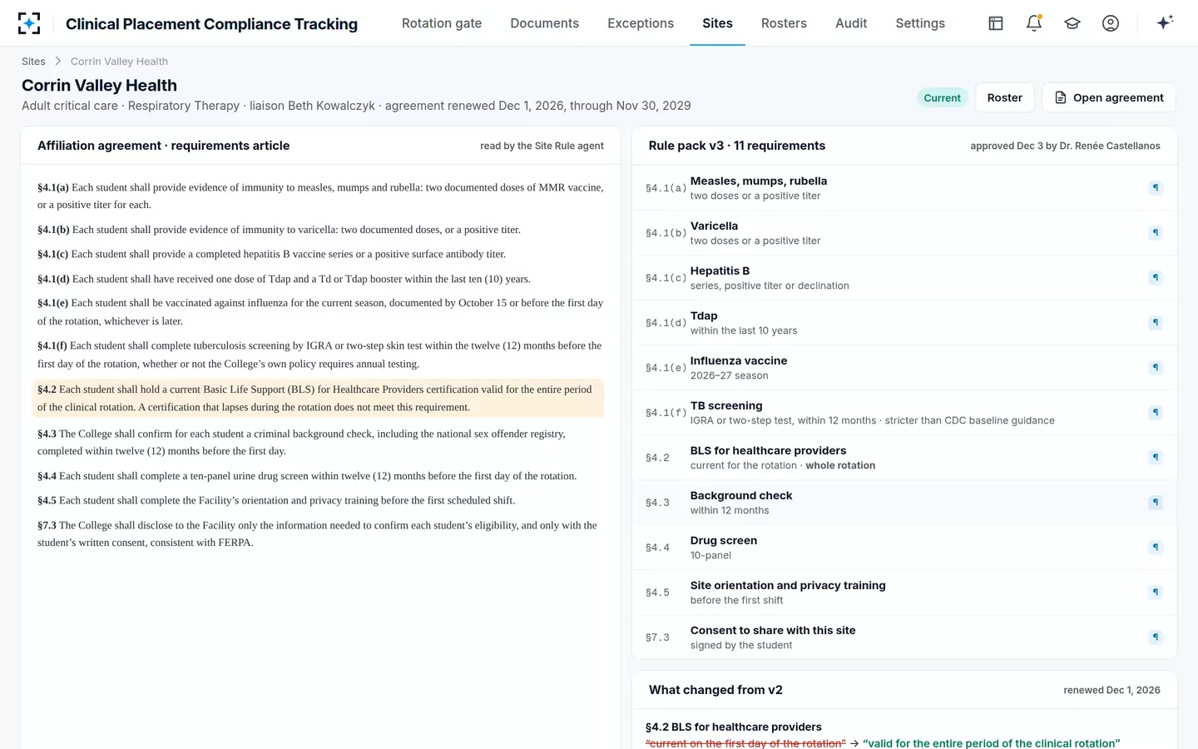Click pilcrow icon for TB screening

click(x=1156, y=413)
